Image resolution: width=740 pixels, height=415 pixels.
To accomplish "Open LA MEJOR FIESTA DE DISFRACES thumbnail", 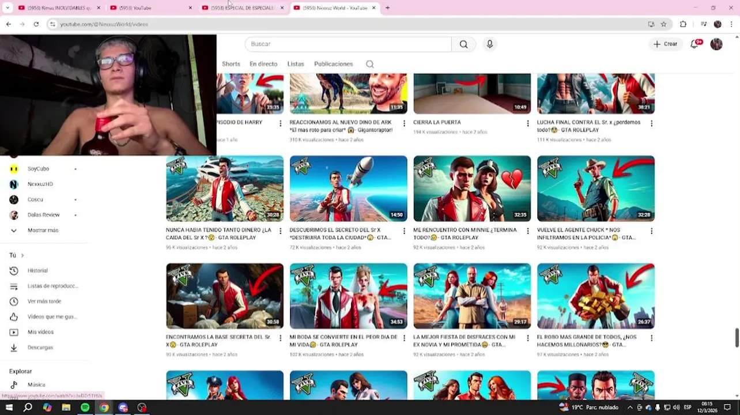I will coord(472,296).
